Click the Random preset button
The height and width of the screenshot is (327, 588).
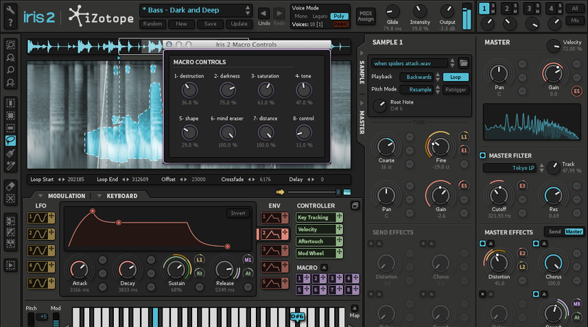click(152, 23)
